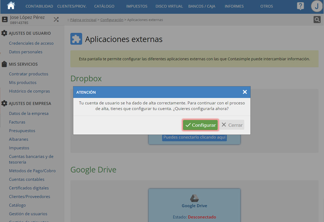Click the user profile badge icon
324x222 pixels.
(5, 20)
